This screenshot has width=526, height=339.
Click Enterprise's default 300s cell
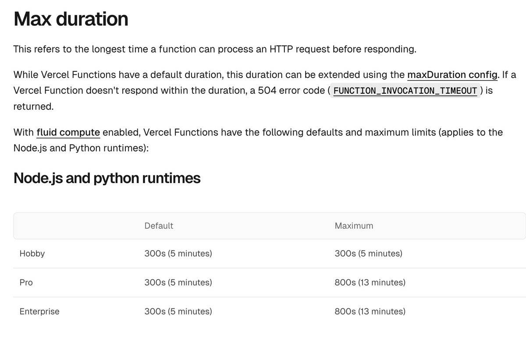[178, 312]
